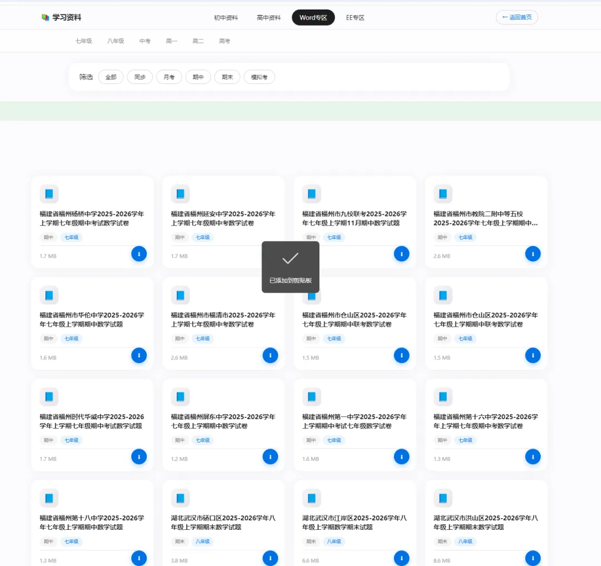Download the 教院二附中等五校 paper
601x566 pixels.
(533, 254)
